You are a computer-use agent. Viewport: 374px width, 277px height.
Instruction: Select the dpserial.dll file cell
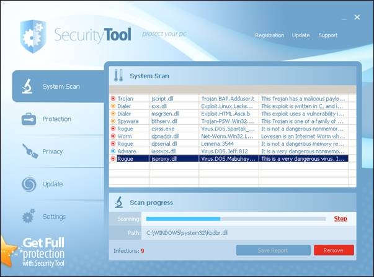[x=174, y=143]
